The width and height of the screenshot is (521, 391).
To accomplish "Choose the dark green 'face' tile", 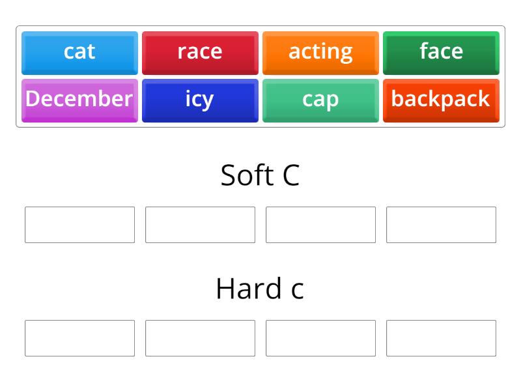I will (x=441, y=52).
